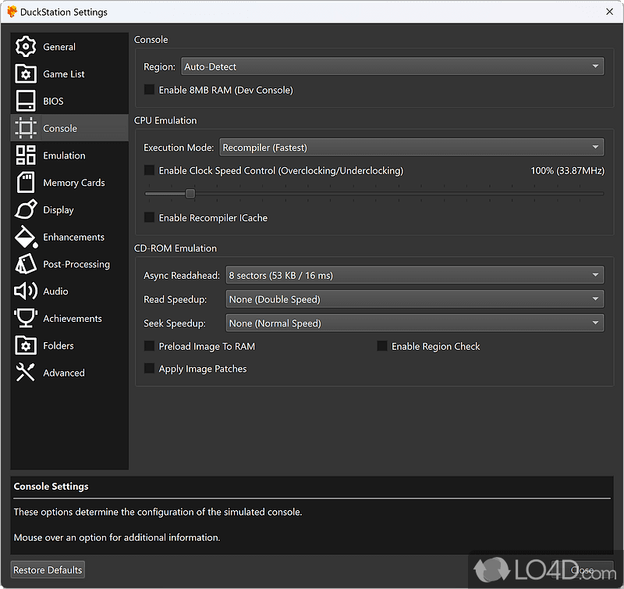Open the Region Auto-Detect dropdown

pos(392,66)
